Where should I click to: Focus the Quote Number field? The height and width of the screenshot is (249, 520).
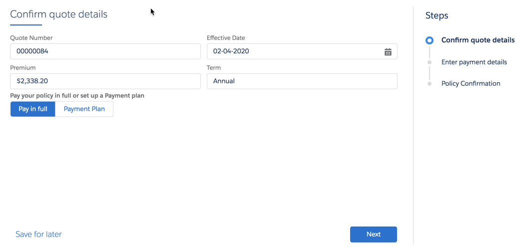[x=105, y=52]
